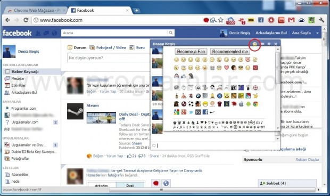Select the Durum status tab

click(x=77, y=47)
